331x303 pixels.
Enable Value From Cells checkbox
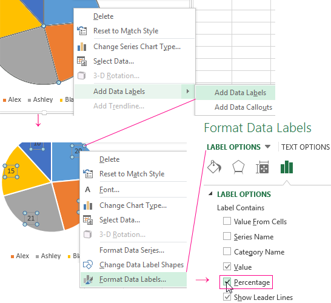click(227, 221)
